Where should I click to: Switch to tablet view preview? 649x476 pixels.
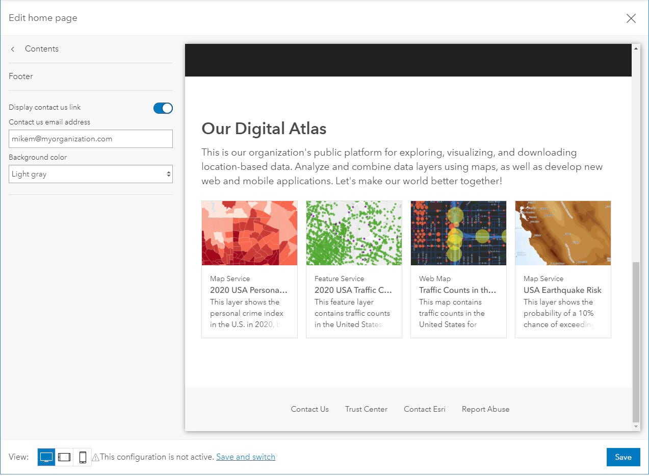coord(64,457)
